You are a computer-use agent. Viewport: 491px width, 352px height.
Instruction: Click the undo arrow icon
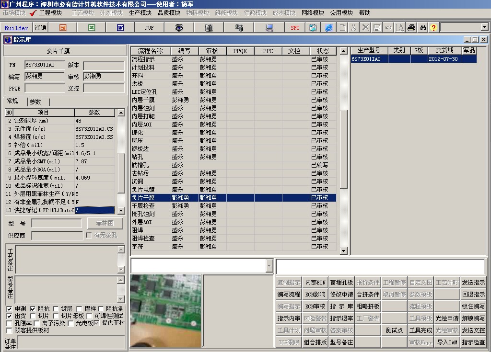388,27
